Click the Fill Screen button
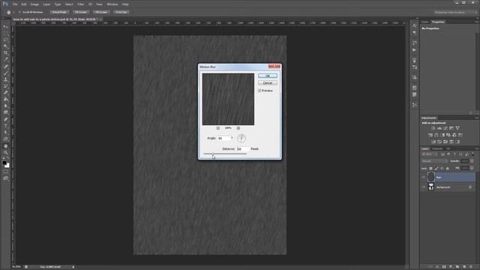The width and height of the screenshot is (480, 270). point(101,12)
